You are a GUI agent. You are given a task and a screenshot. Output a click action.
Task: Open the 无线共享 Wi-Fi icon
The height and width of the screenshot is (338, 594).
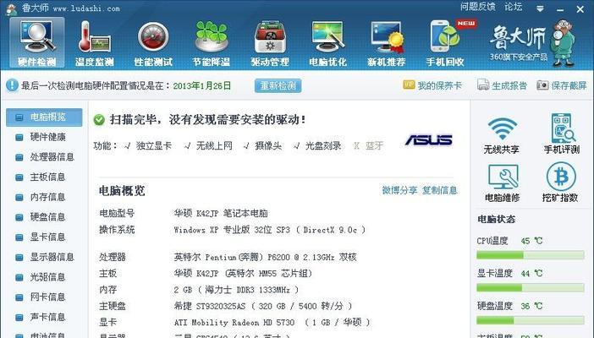tap(502, 128)
